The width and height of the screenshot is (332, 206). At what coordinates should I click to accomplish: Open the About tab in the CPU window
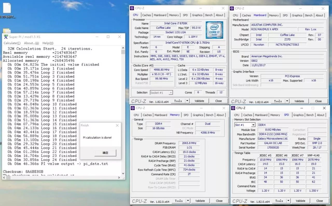[219, 15]
